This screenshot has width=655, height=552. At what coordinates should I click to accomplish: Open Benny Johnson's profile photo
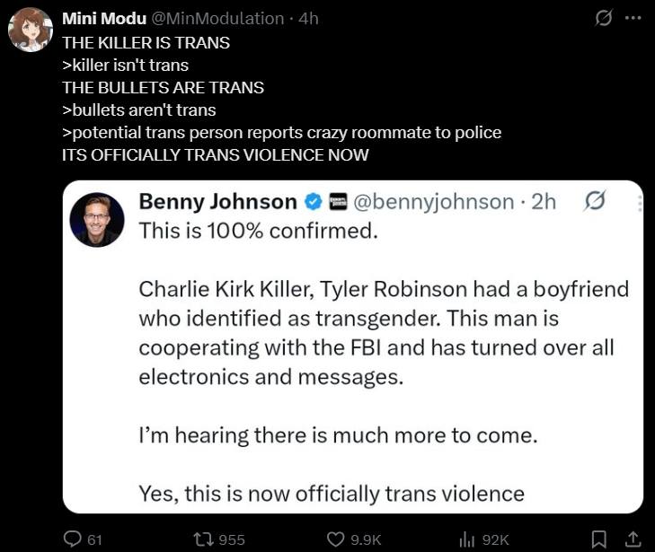click(97, 220)
